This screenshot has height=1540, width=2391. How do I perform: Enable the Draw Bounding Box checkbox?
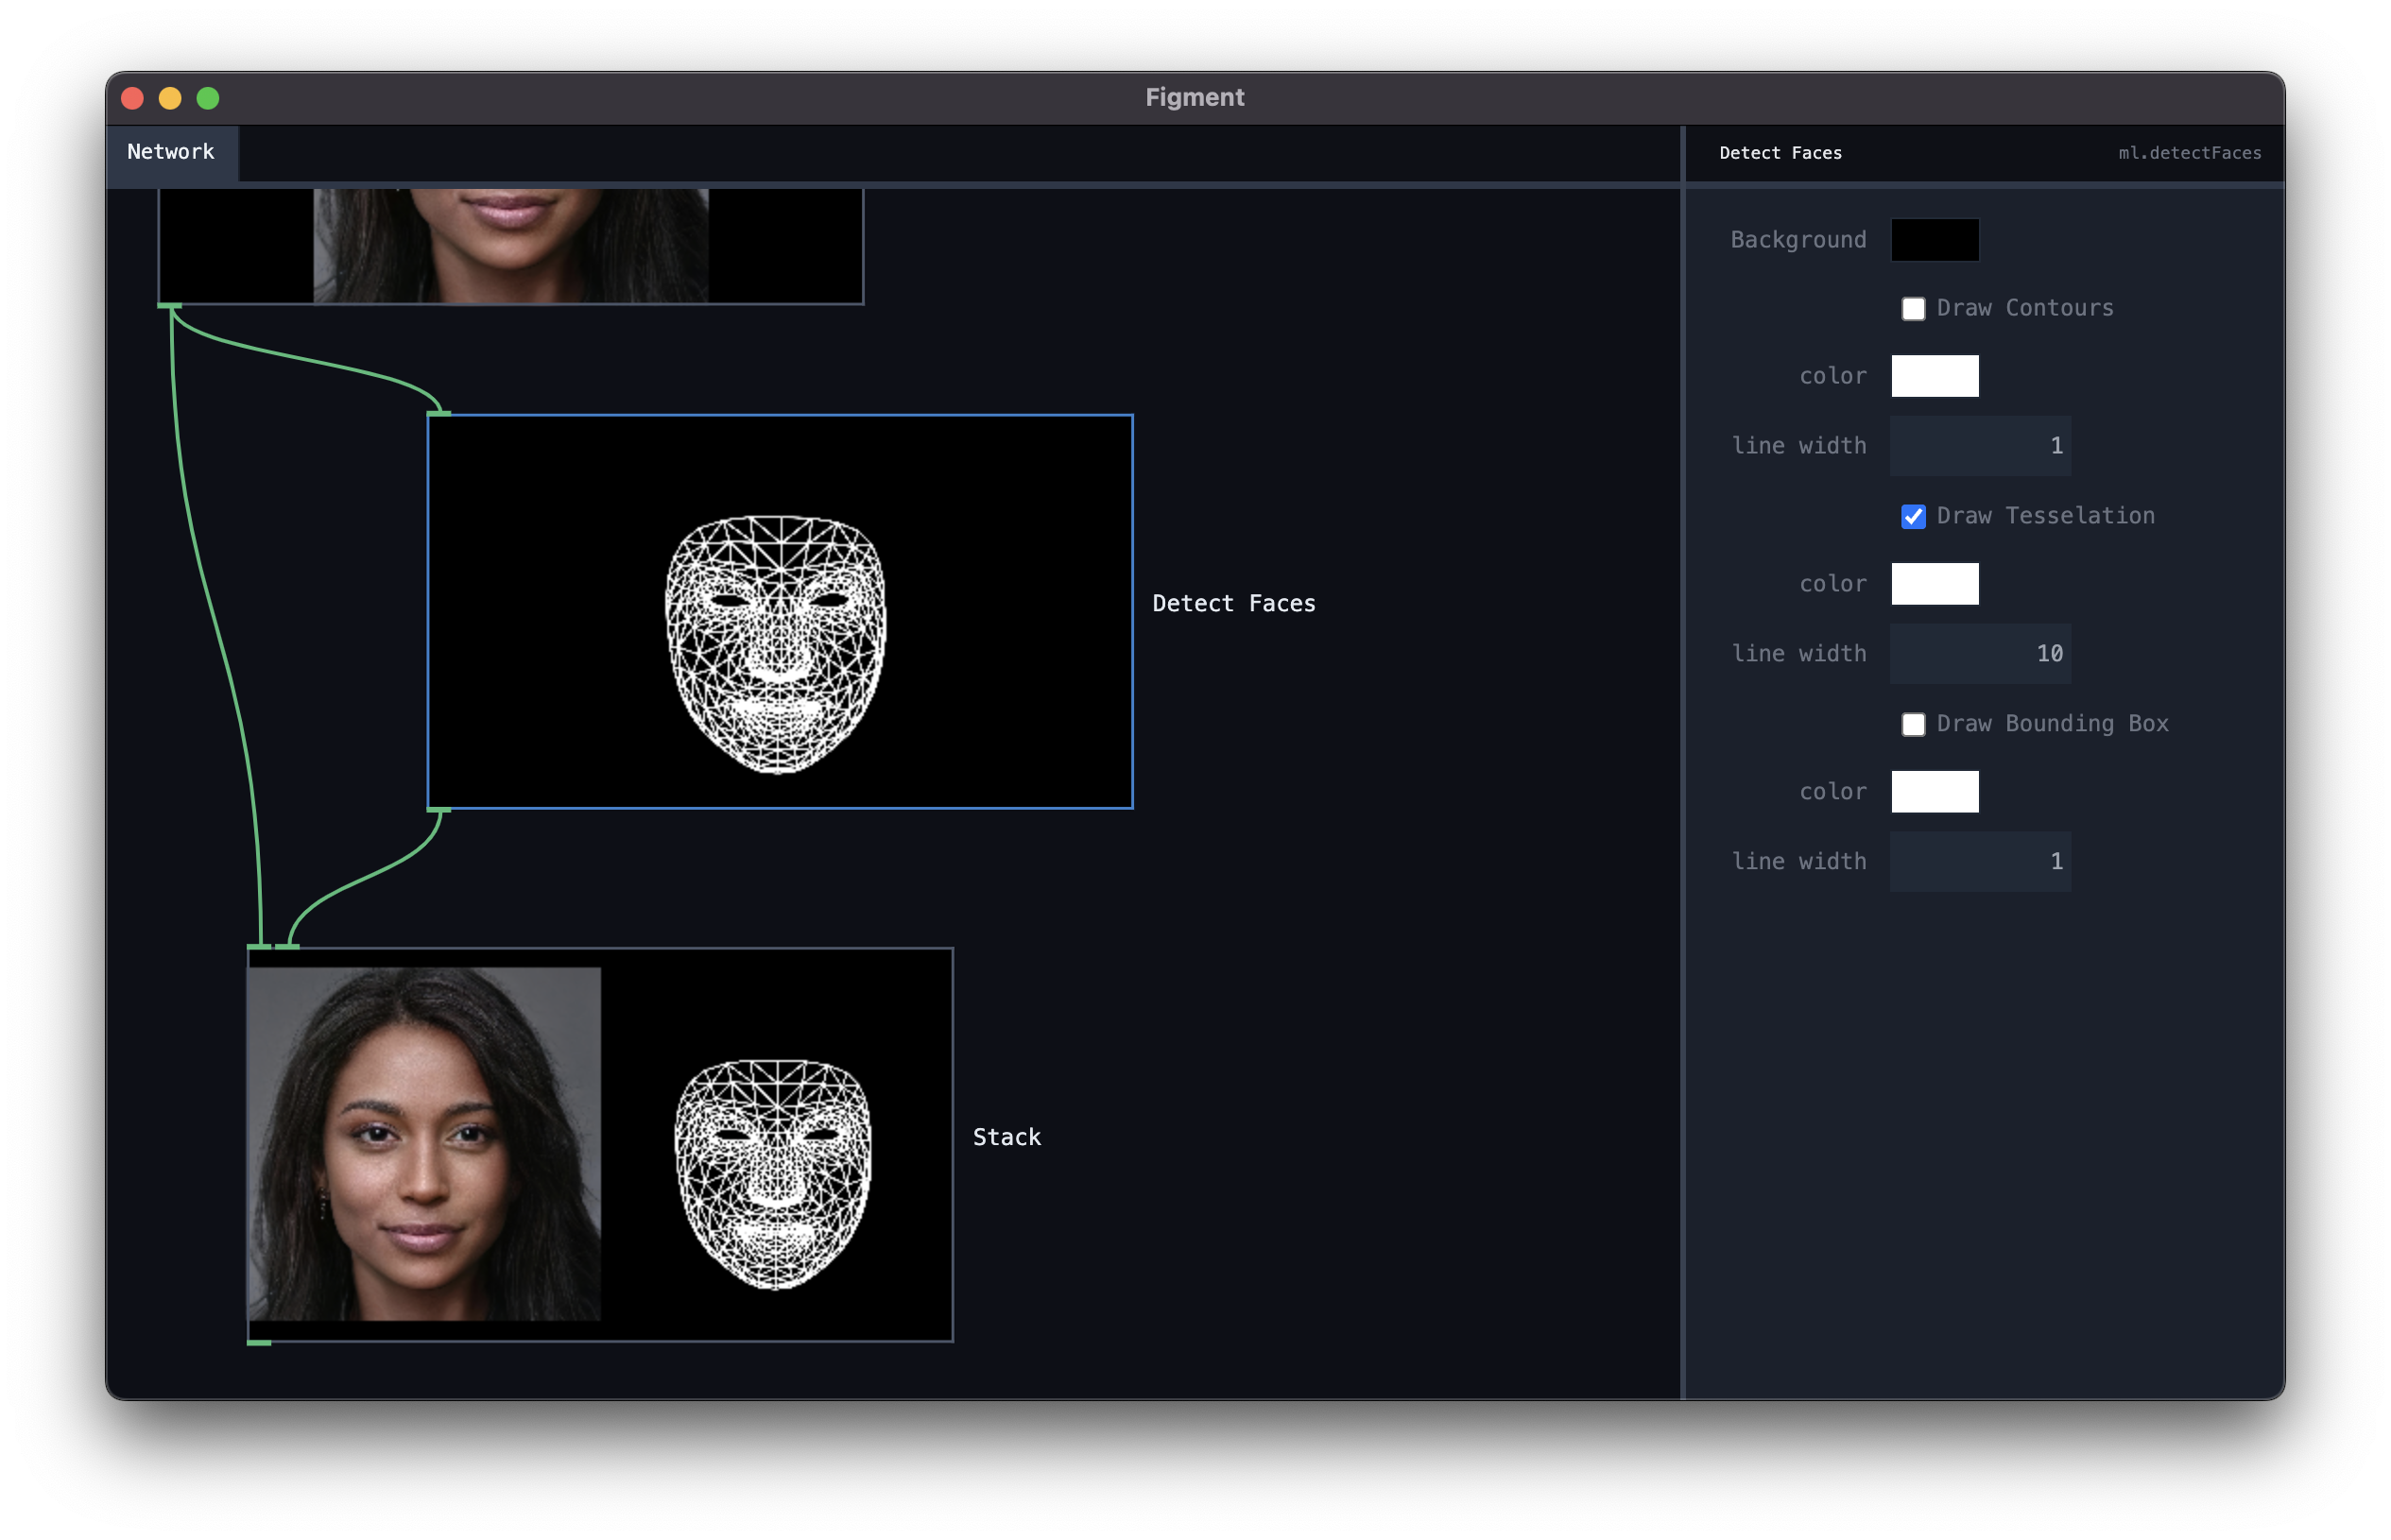(1912, 724)
